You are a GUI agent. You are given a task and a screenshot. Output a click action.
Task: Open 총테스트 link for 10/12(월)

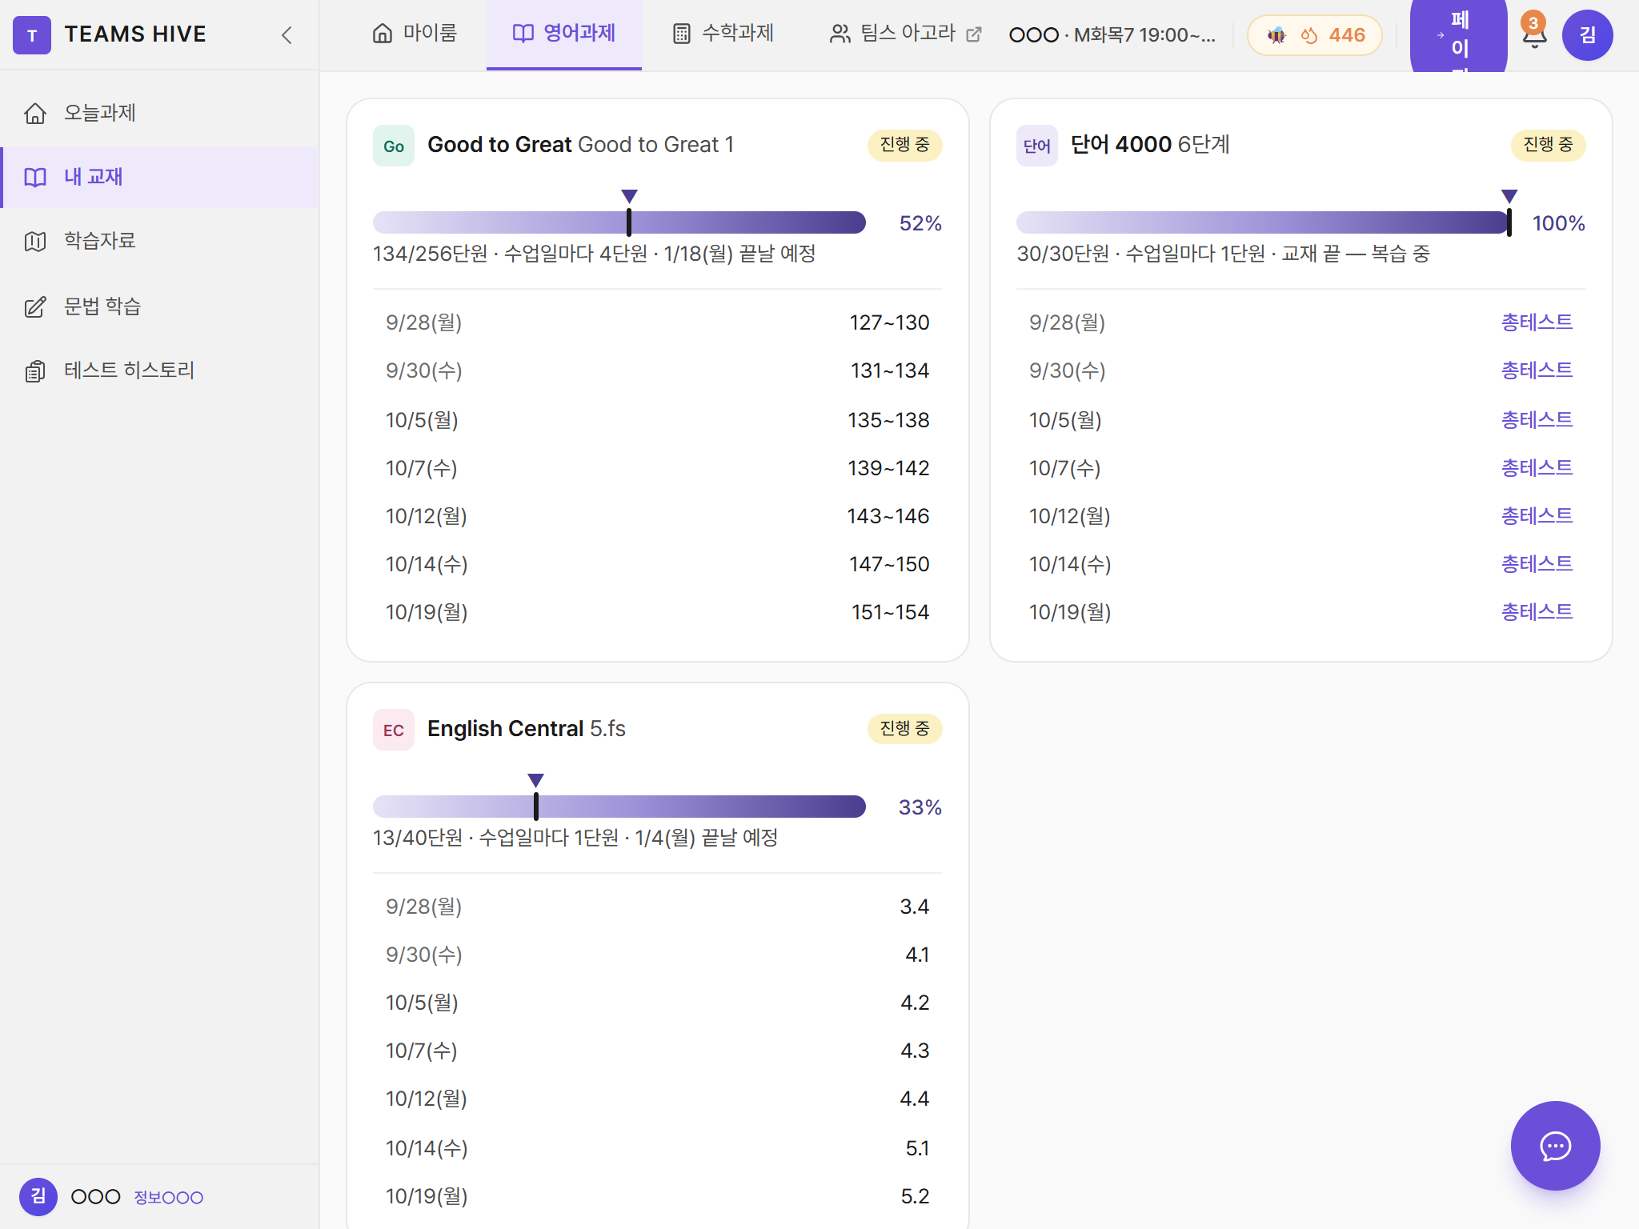coord(1537,516)
